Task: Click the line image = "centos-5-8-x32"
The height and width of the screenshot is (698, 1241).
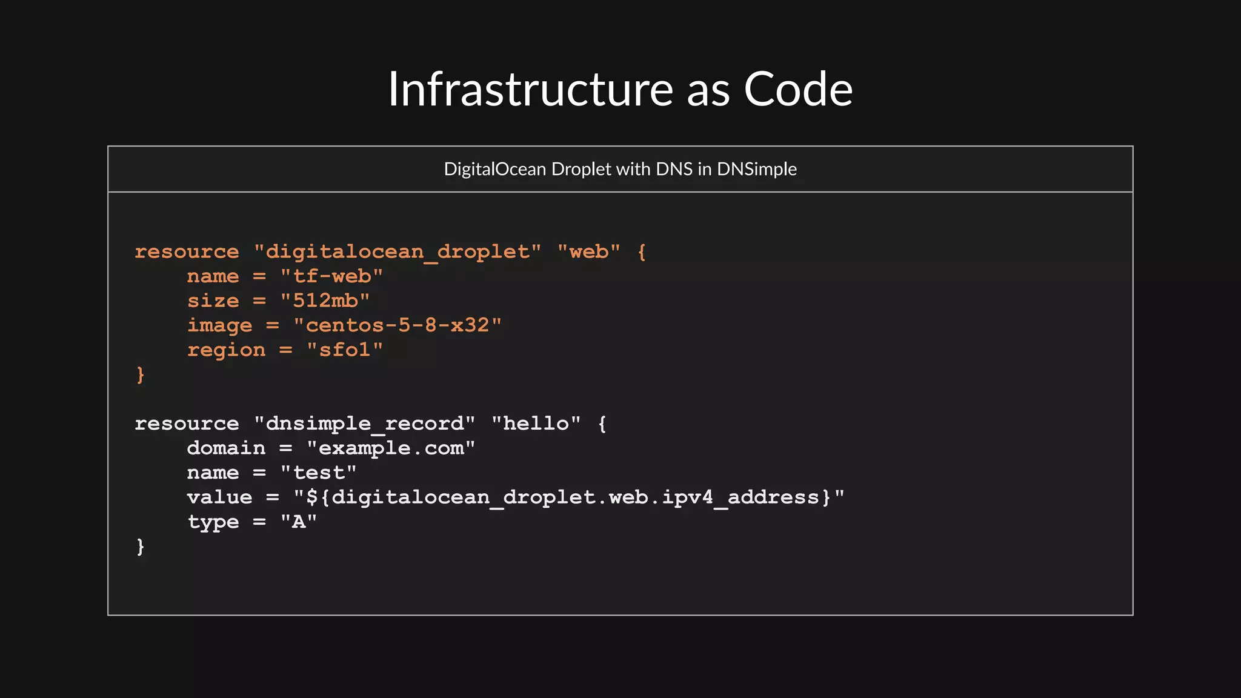Action: 344,326
